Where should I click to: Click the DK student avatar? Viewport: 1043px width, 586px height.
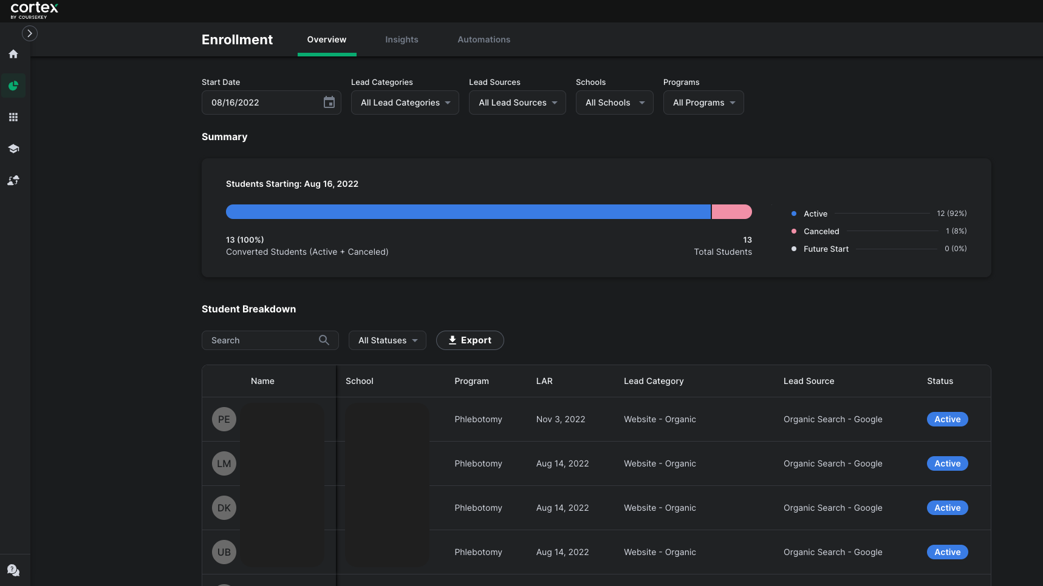[x=224, y=508]
